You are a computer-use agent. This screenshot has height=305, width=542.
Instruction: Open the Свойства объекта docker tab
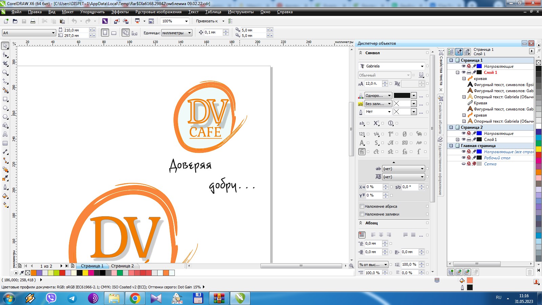pos(440,115)
